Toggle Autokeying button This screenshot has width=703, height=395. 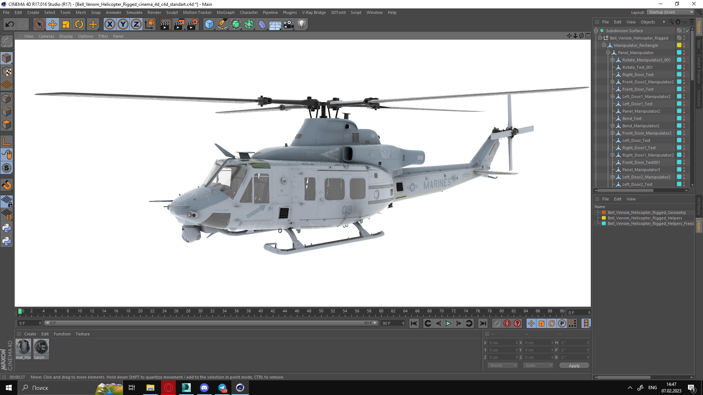click(507, 323)
